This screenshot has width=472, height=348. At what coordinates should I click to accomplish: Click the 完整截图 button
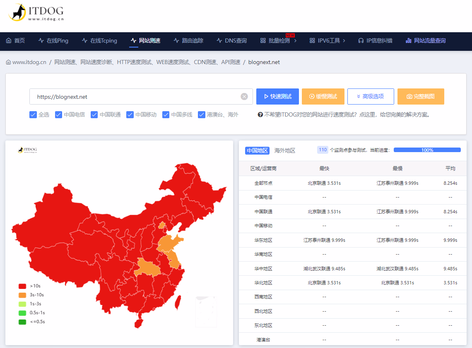[x=421, y=96]
